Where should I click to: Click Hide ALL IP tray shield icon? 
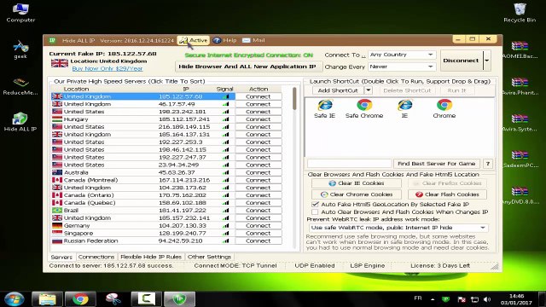445,299
